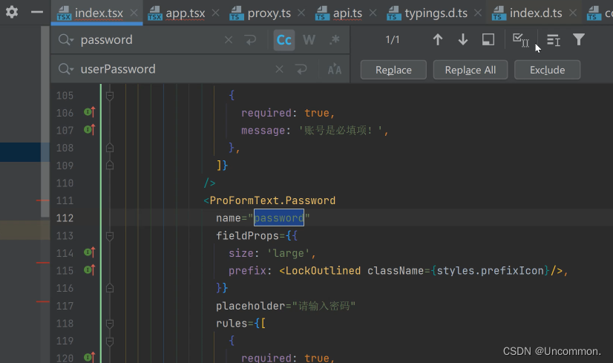The image size is (613, 363).
Task: Toggle Regex (.*) search option
Action: coord(334,40)
